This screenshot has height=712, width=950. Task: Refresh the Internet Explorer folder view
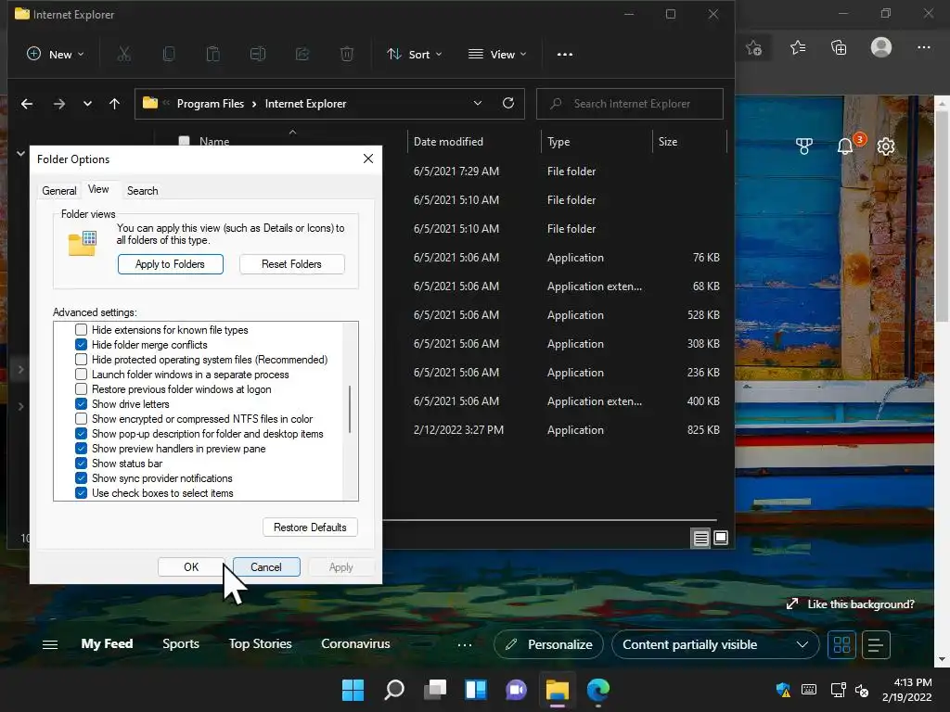pyautogui.click(x=508, y=103)
